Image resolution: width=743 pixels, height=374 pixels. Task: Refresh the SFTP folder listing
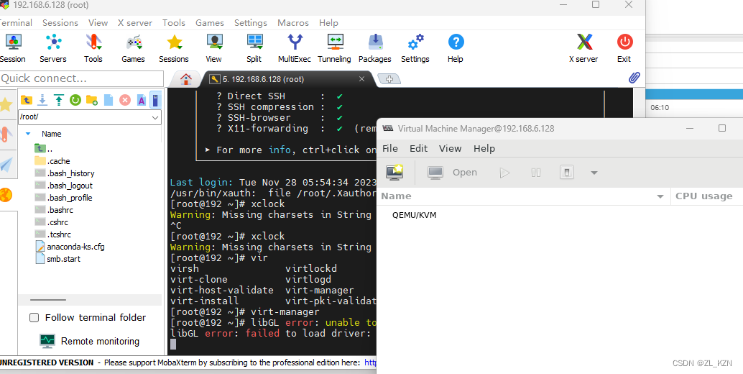pyautogui.click(x=75, y=100)
